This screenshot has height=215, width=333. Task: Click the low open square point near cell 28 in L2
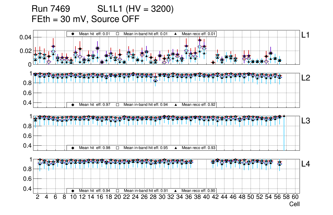click(x=155, y=80)
